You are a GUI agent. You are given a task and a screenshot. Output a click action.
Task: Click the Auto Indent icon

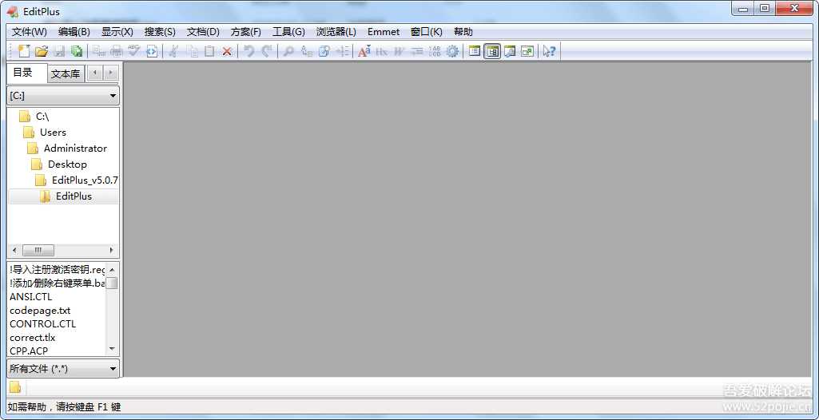coord(417,50)
